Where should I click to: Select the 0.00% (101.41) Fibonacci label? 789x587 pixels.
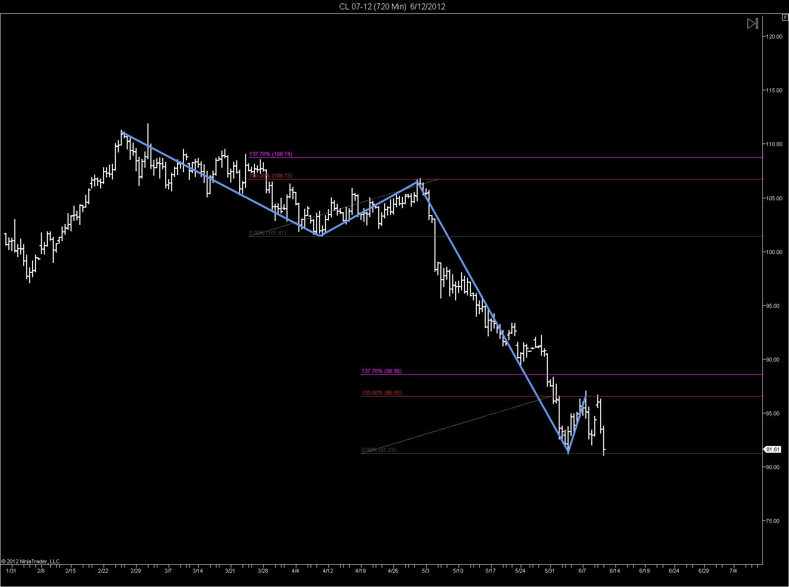point(268,233)
